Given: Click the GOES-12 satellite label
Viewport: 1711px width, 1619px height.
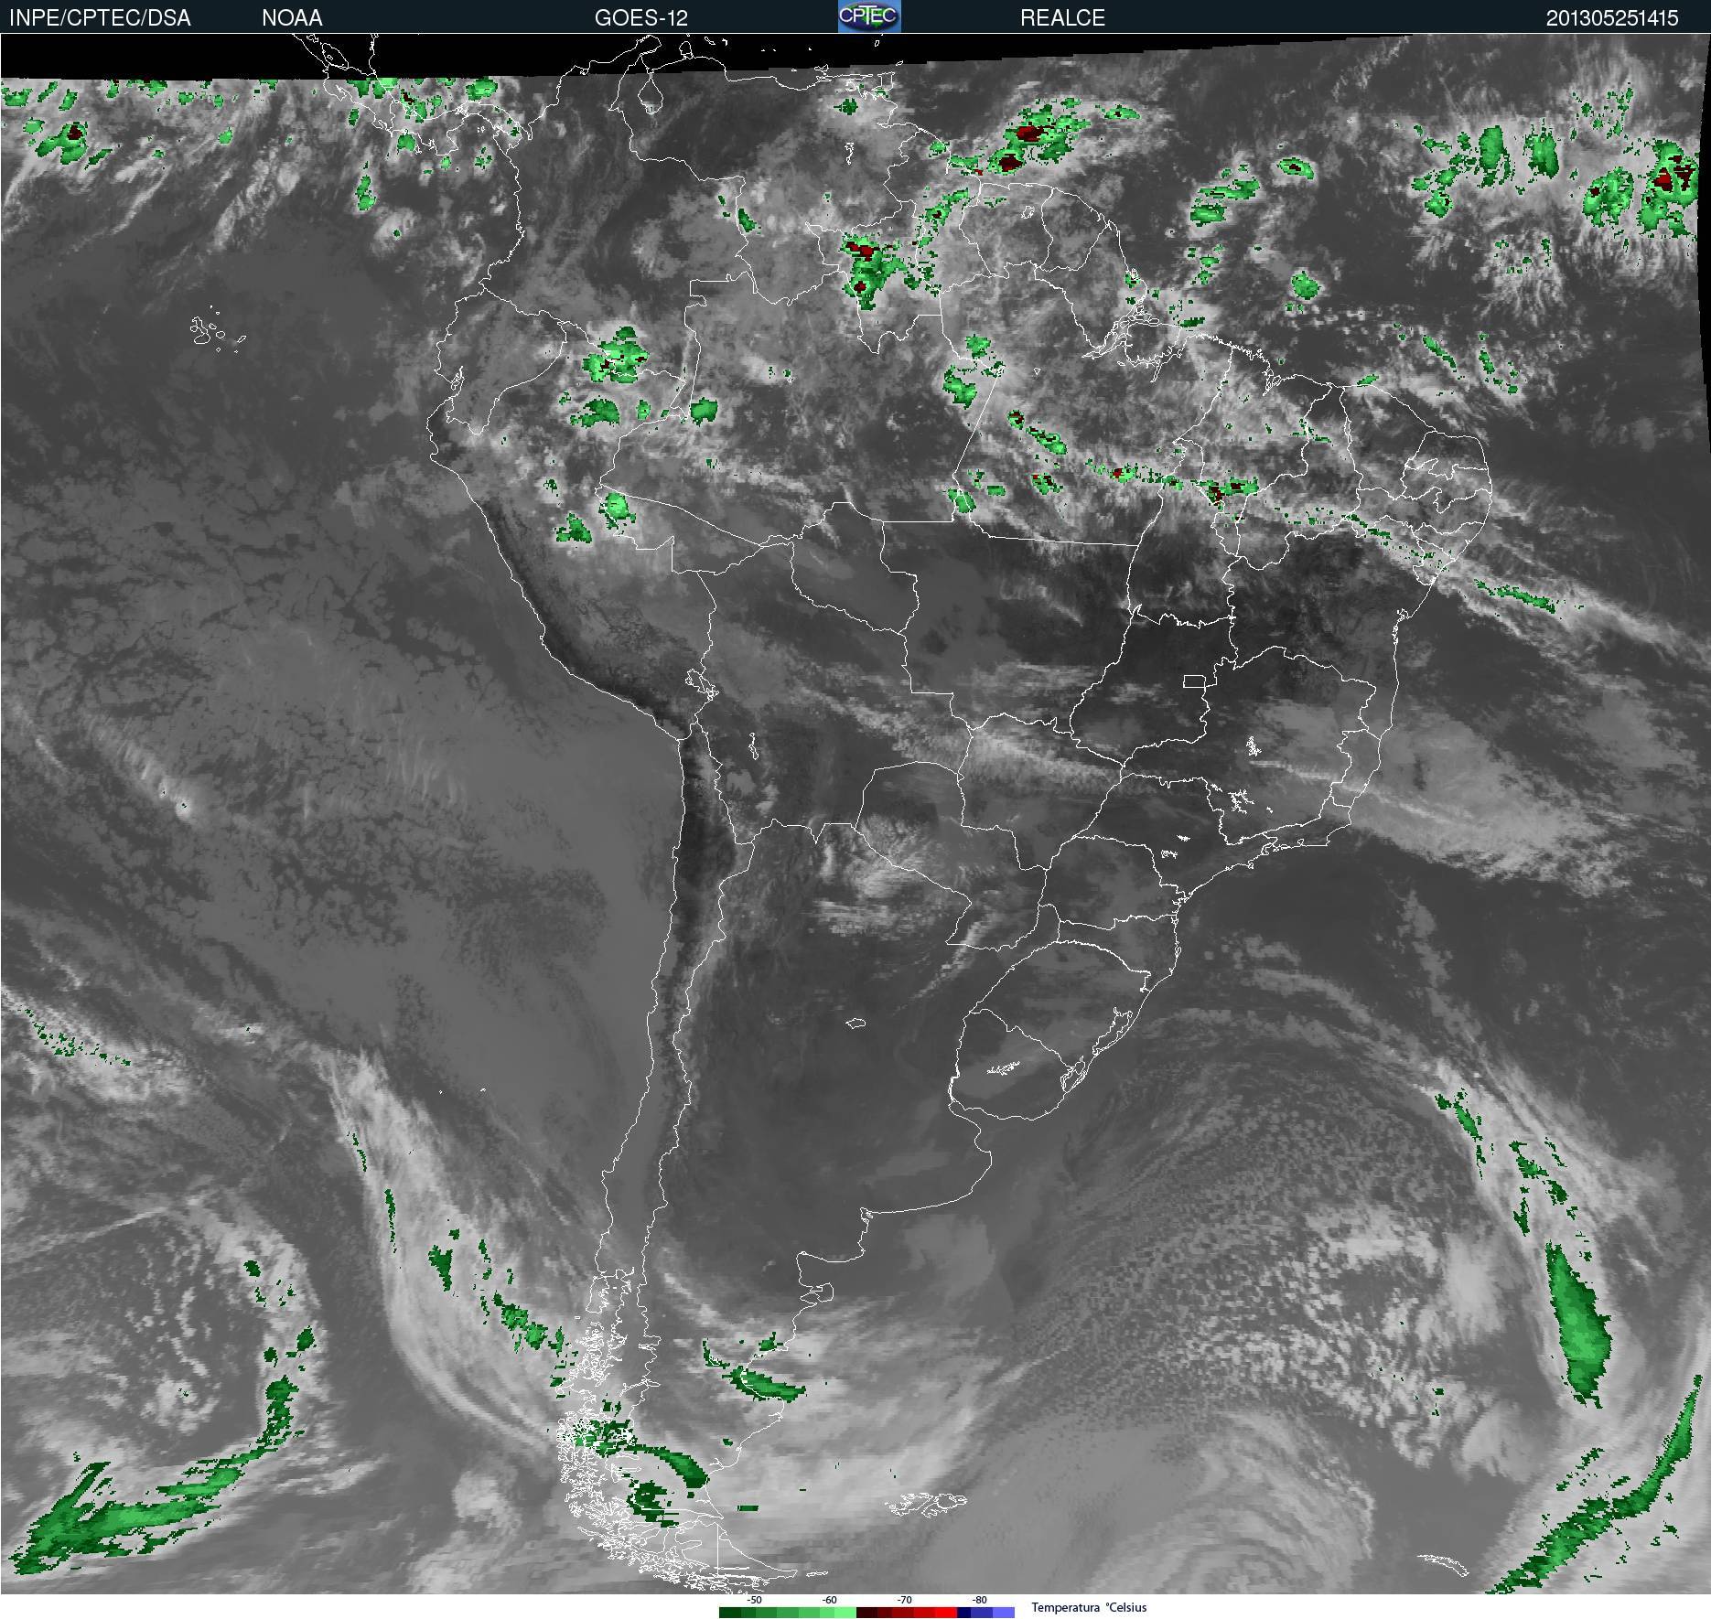Looking at the screenshot, I should coord(640,17).
